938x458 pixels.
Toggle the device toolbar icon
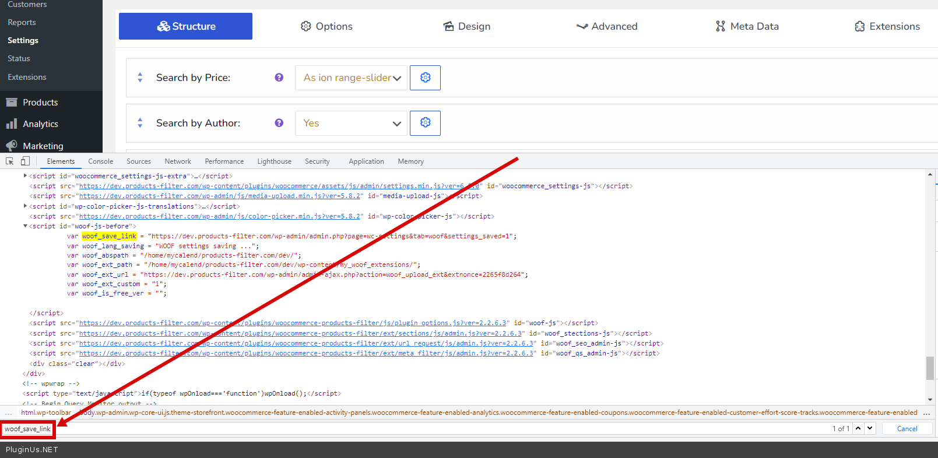click(25, 161)
